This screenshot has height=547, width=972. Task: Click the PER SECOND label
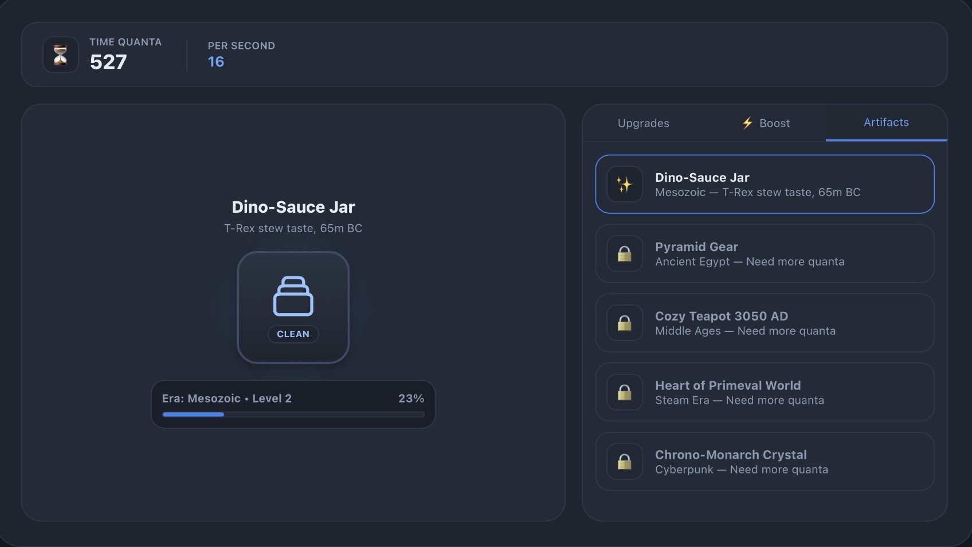pyautogui.click(x=241, y=46)
